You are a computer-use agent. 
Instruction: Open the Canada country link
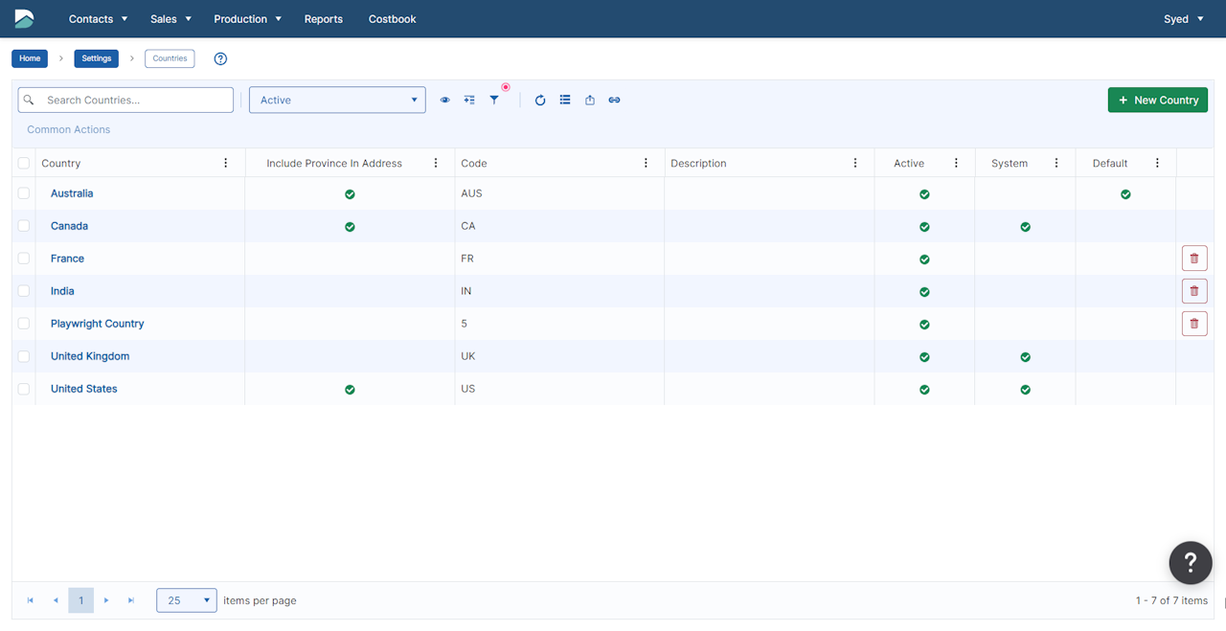[69, 226]
